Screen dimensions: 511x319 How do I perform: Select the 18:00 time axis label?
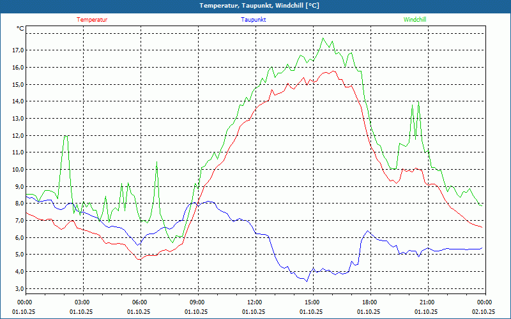click(369, 302)
